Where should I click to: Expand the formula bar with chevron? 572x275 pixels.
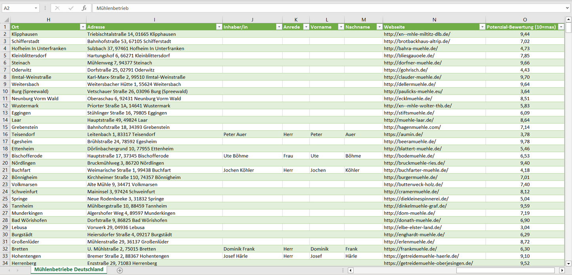pyautogui.click(x=568, y=8)
